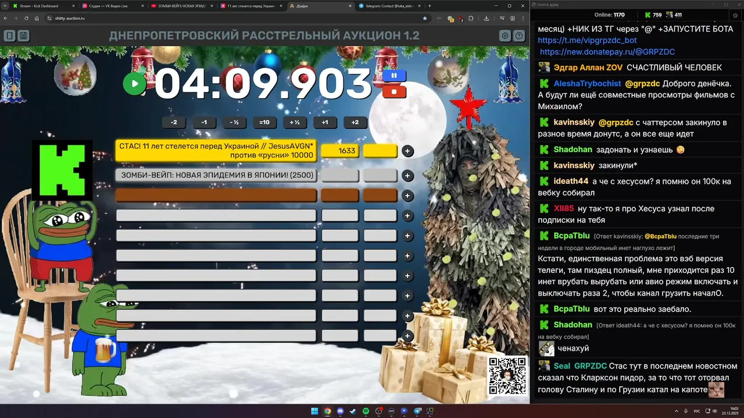The height and width of the screenshot is (418, 744).
Task: Click the РУС language indicator in tray
Action: [x=697, y=411]
